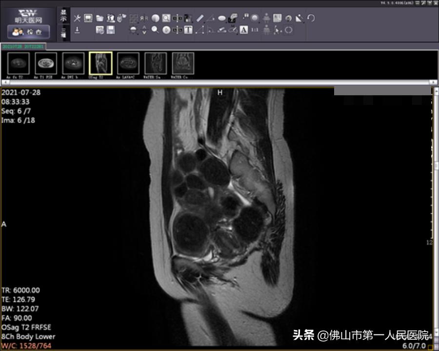439x351 pixels.
Task: Click the save image to disk icon
Action: pos(100,30)
